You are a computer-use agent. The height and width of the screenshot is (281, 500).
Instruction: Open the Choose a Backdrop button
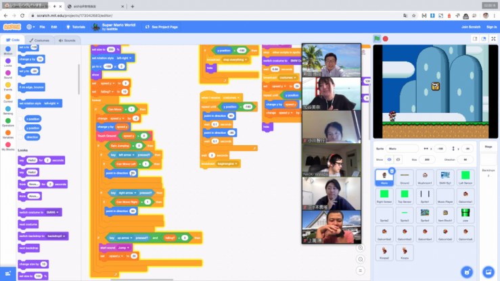pos(488,272)
